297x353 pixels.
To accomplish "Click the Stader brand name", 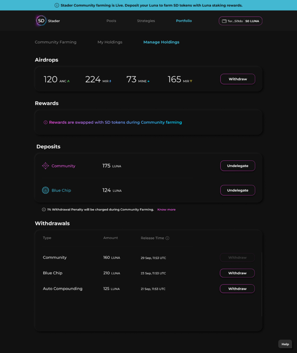I will (x=54, y=21).
